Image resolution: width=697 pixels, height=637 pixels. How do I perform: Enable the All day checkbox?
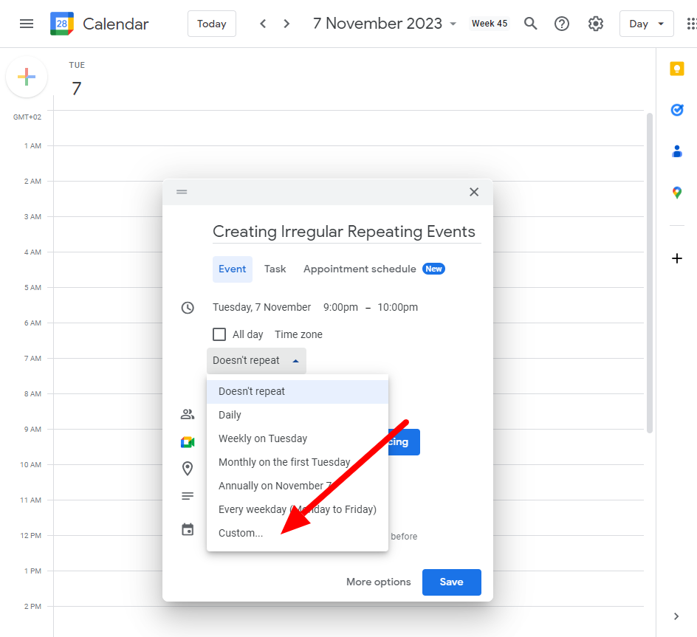[x=219, y=334]
